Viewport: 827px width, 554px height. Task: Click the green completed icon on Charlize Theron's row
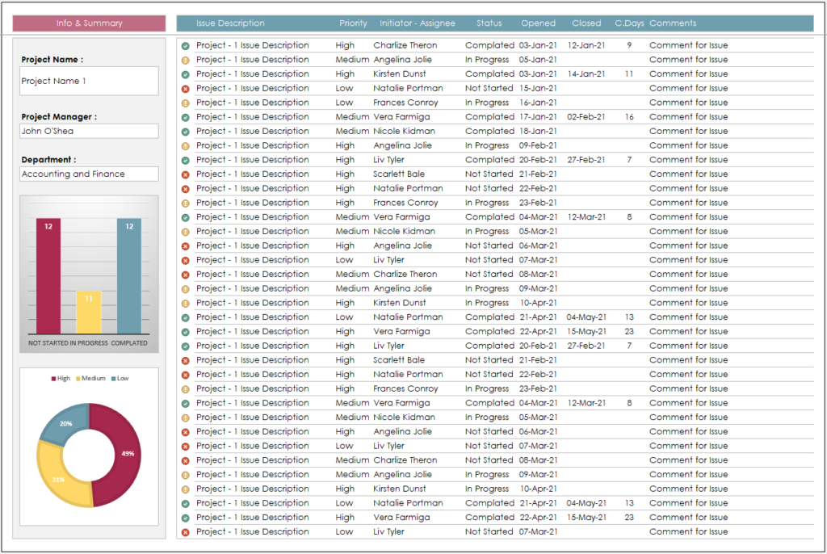coord(187,44)
